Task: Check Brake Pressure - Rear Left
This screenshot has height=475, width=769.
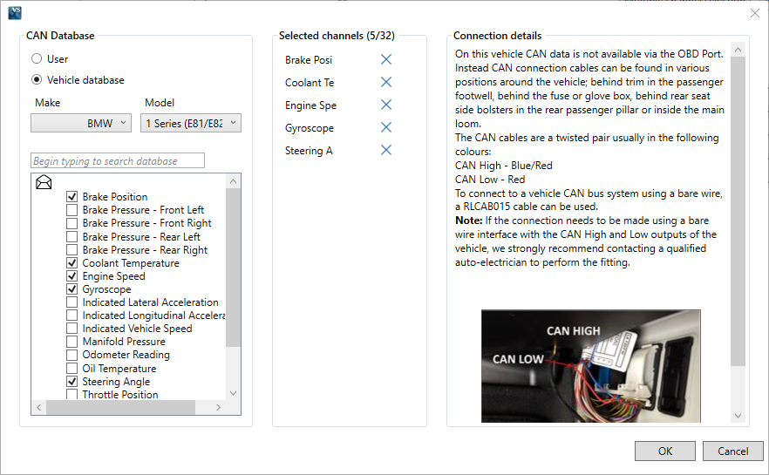Action: click(72, 237)
